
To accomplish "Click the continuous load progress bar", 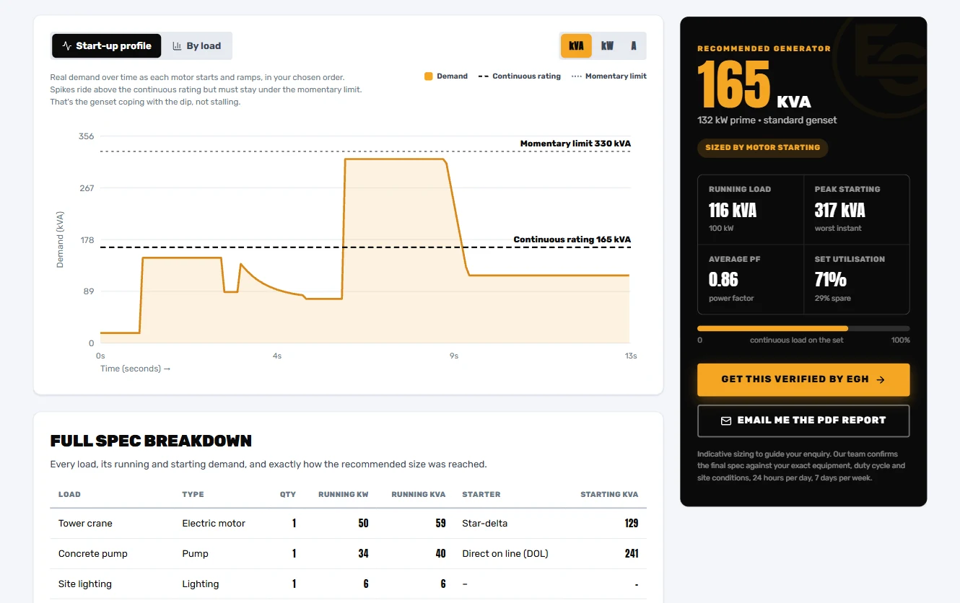I will point(803,328).
